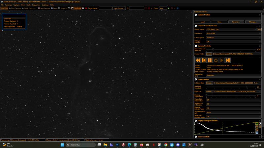Image resolution: width=264 pixels, height=148 pixels.
Task: Click the Auto button next to Output Format
Action: [x=259, y=29]
